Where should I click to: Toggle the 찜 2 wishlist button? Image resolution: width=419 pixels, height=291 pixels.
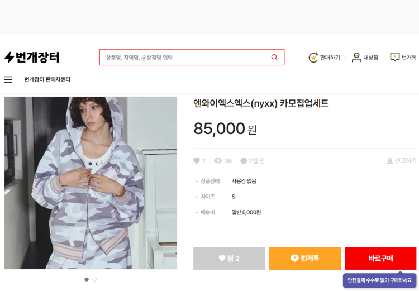pos(229,259)
